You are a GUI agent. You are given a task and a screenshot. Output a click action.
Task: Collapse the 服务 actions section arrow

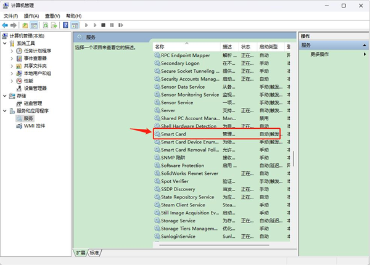(364, 45)
